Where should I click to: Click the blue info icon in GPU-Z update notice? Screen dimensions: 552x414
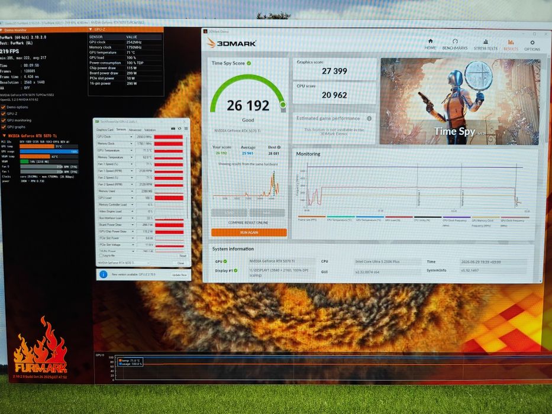click(103, 274)
